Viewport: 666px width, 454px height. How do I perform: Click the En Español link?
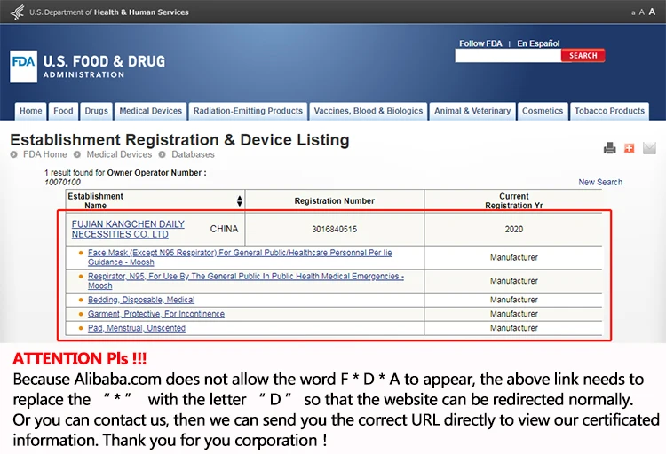[x=539, y=43]
